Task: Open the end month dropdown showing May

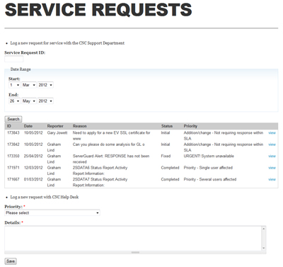Action: click(29, 101)
